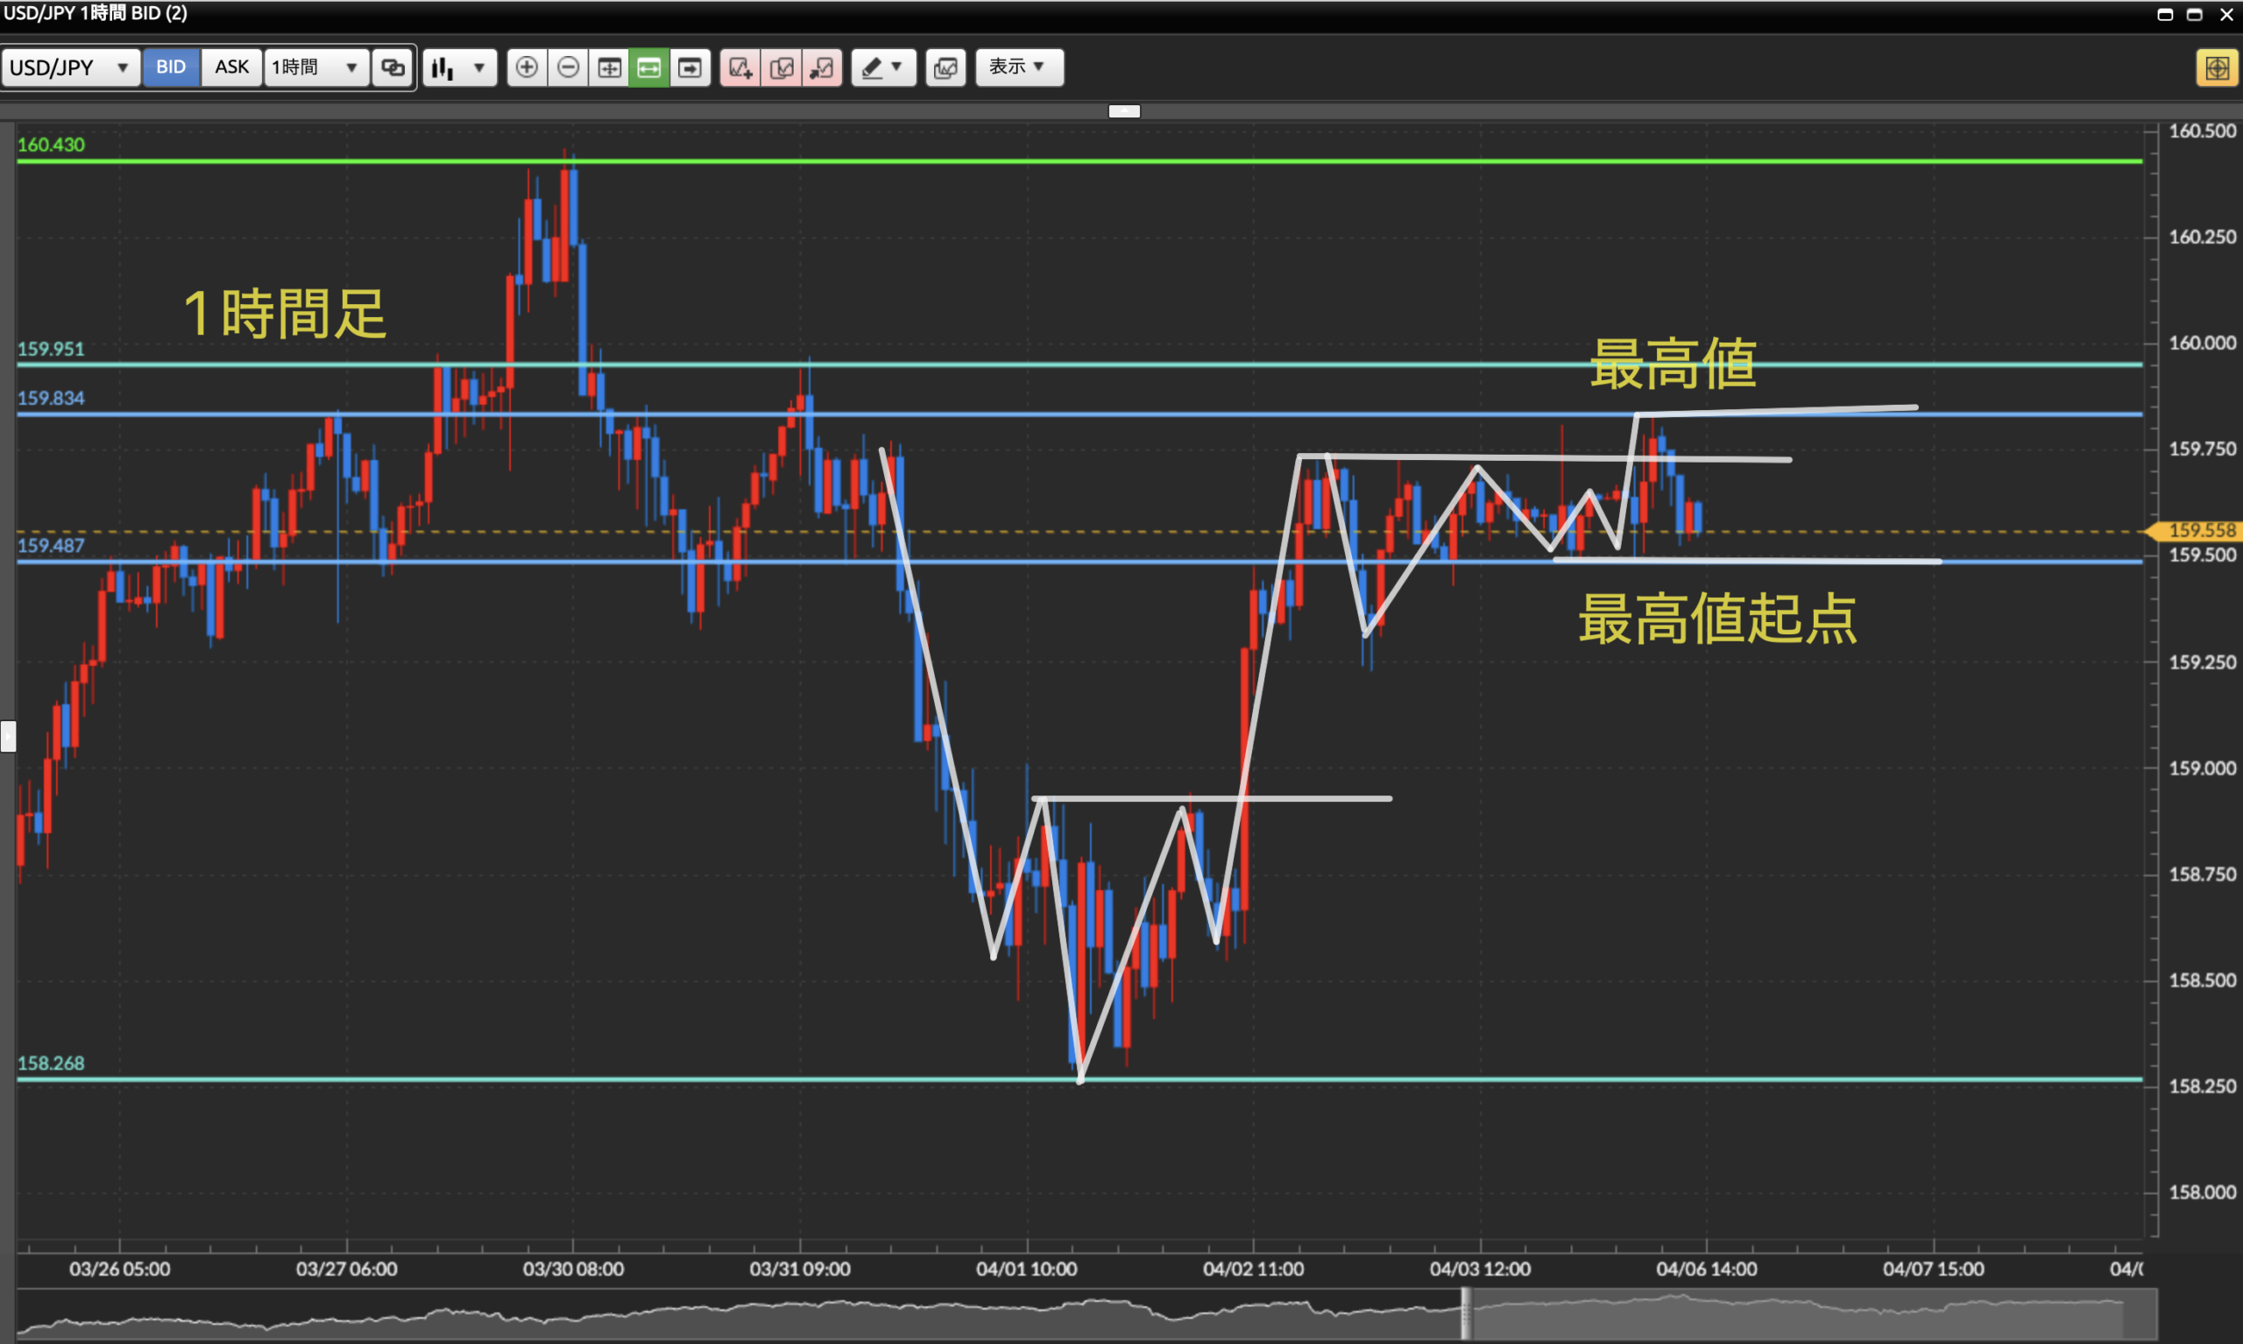This screenshot has height=1344, width=2243.
Task: Expand the candlestick chart type dropdown
Action: [460, 67]
